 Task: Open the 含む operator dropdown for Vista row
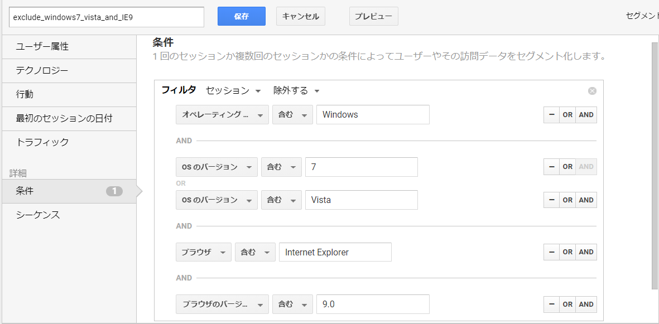281,200
